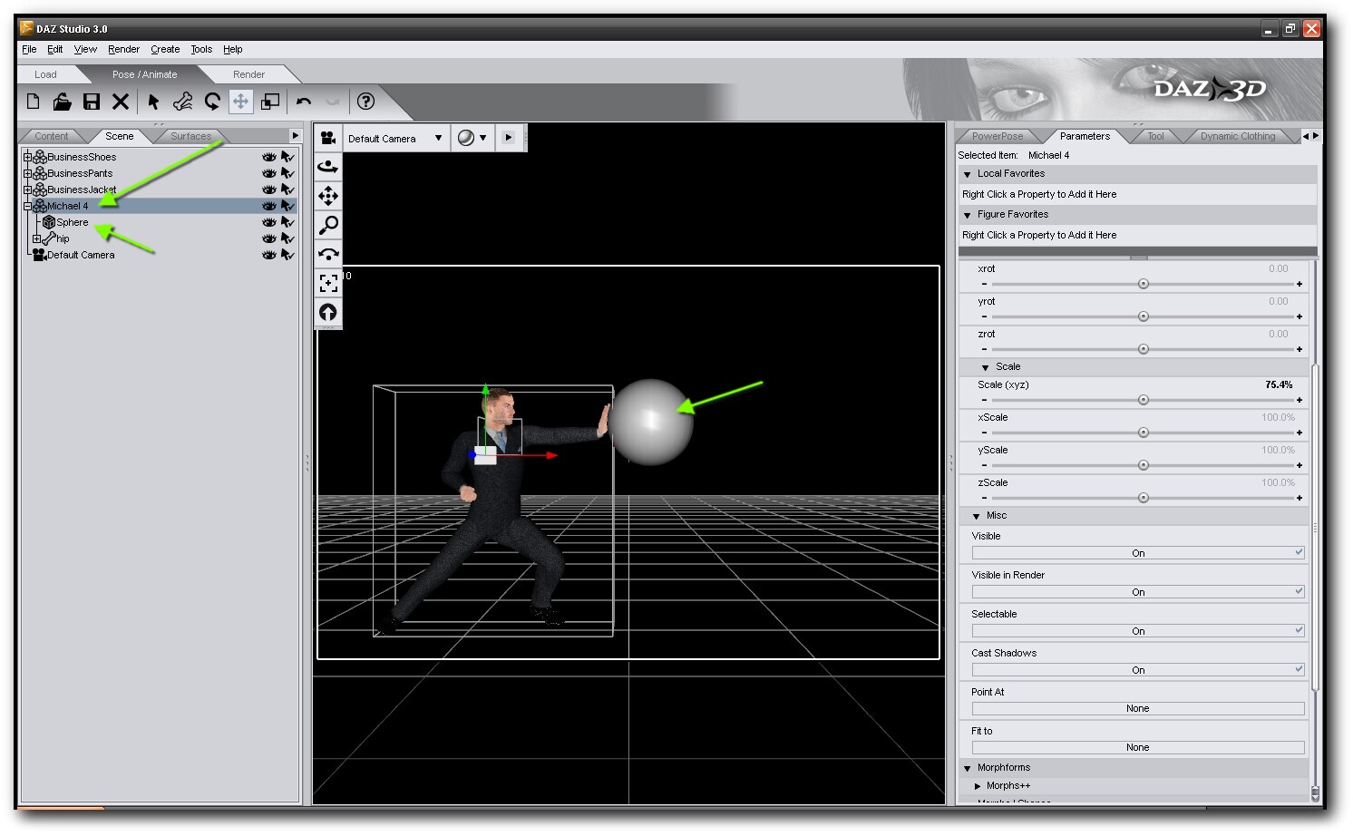This screenshot has width=1353, height=836.
Task: Click the camera icon in the viewport header
Action: 328,138
